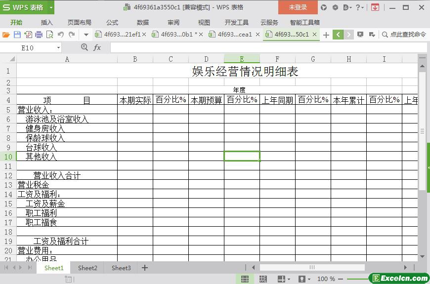430x284 pixels.
Task: Close the 4f693...21ef1 document tab
Action: coord(144,35)
